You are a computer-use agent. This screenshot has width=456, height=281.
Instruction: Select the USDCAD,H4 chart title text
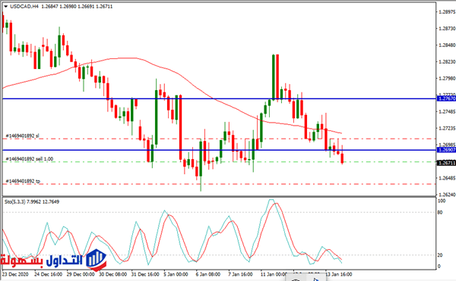pyautogui.click(x=24, y=6)
